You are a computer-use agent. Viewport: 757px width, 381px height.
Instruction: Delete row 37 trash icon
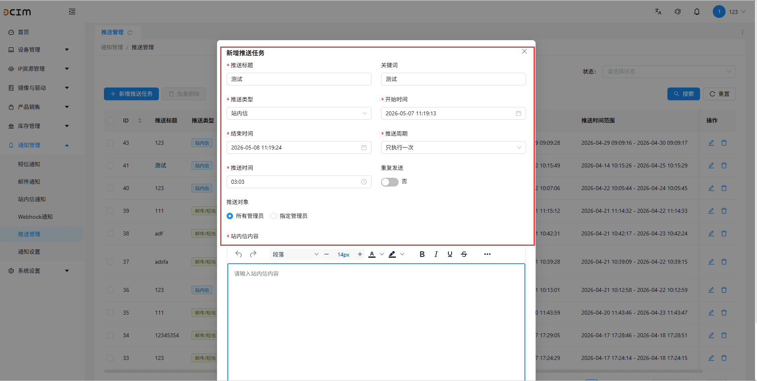[724, 262]
